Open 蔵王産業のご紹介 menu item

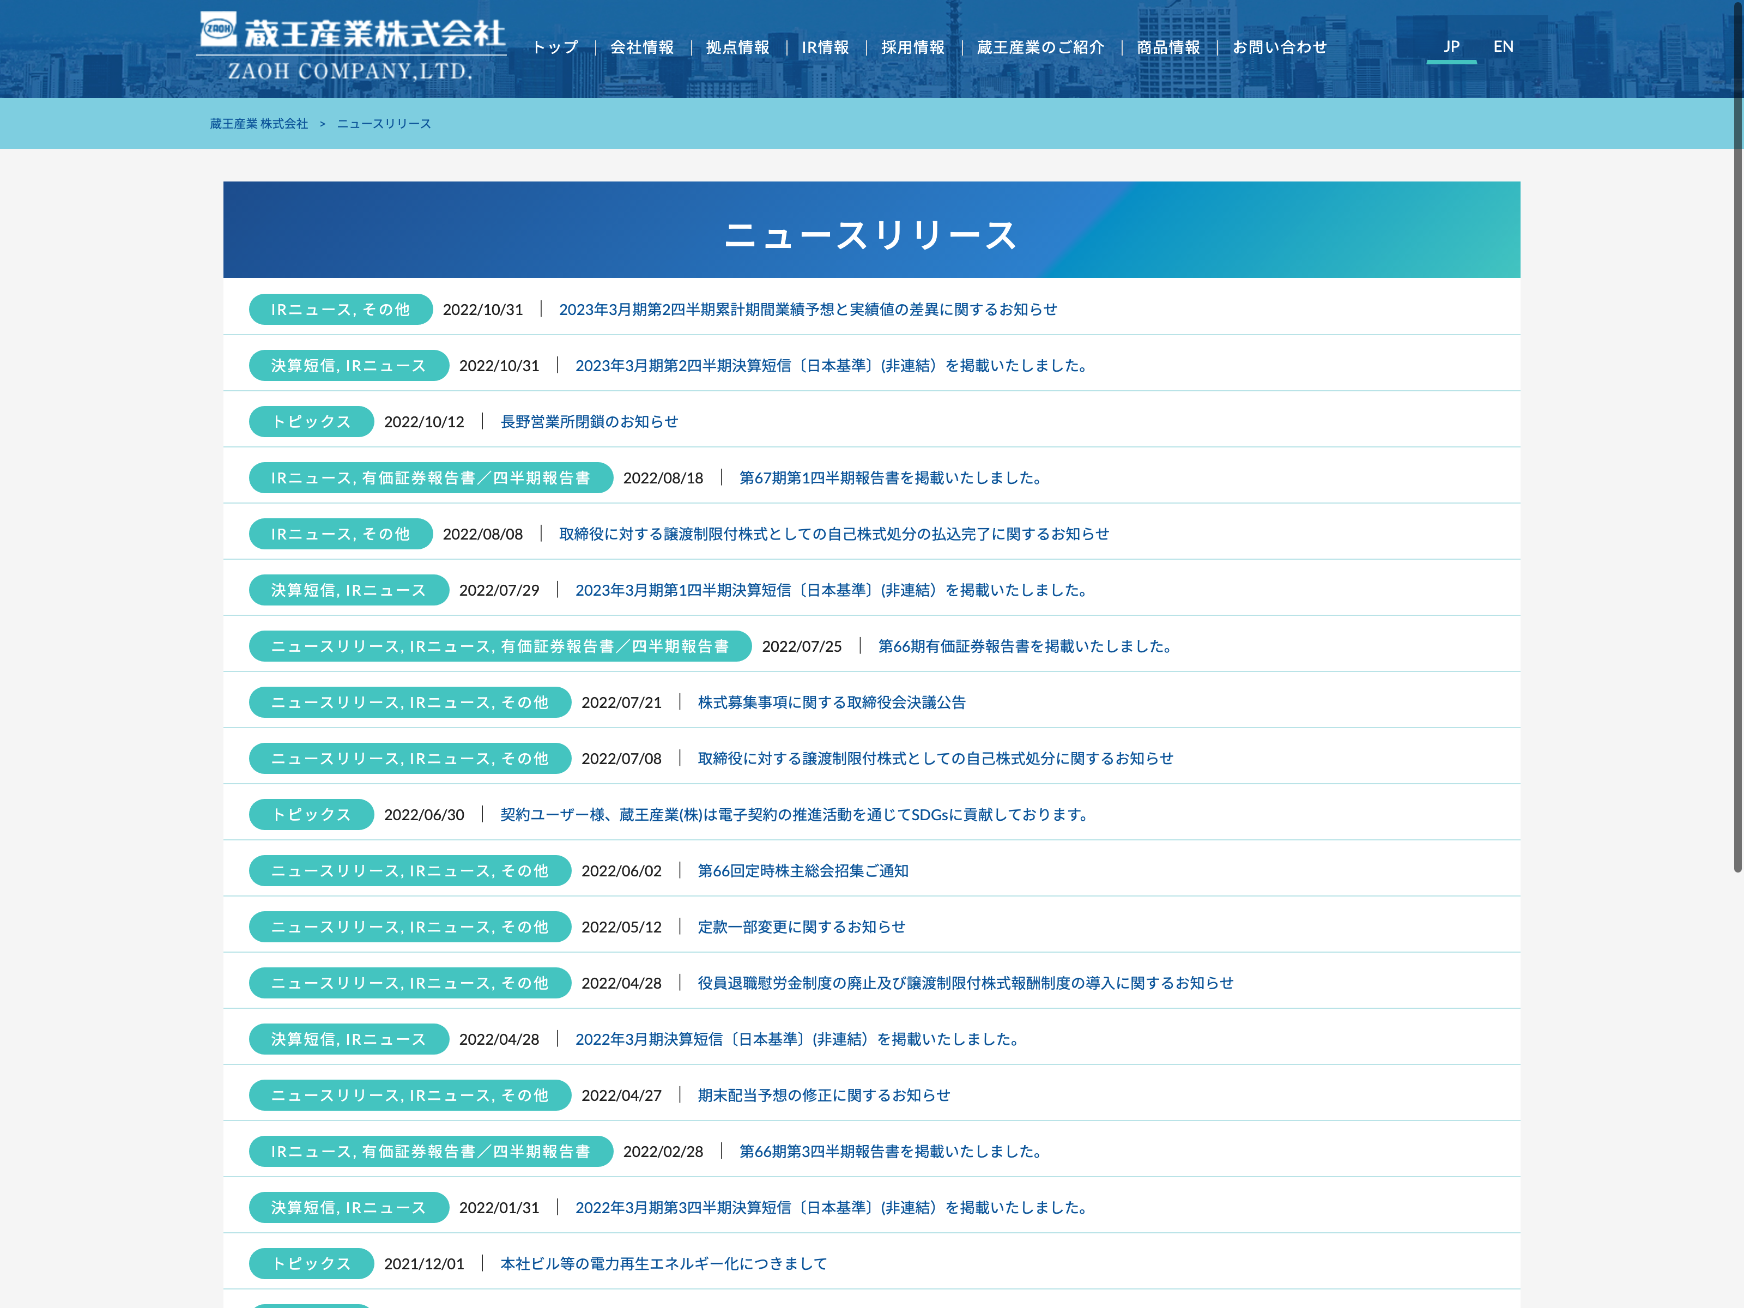pyautogui.click(x=1040, y=47)
